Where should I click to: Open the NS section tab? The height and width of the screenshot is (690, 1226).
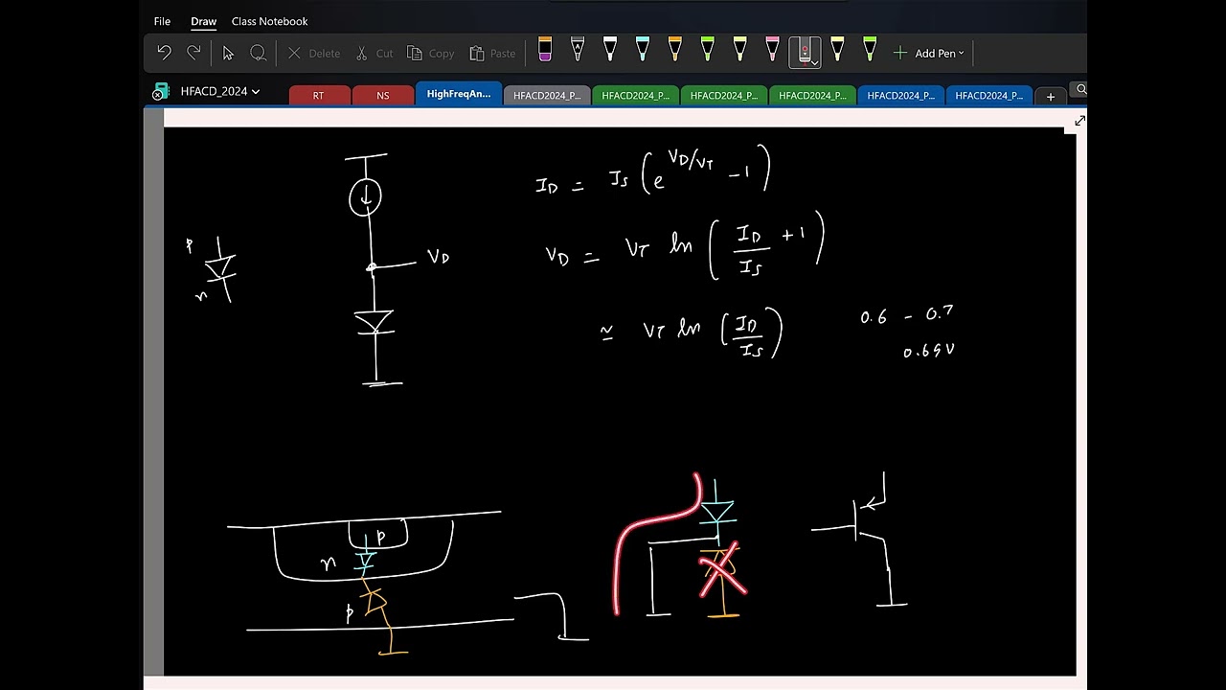coord(382,95)
